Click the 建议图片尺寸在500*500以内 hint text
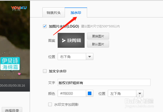Screen dimensions: 163x112 pyautogui.click(x=100, y=26)
